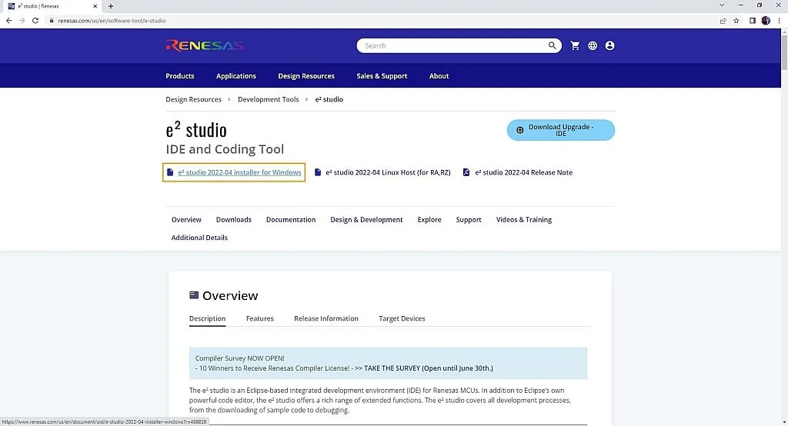This screenshot has height=426, width=788.
Task: Click Design Resources breadcrumb
Action: coord(193,99)
